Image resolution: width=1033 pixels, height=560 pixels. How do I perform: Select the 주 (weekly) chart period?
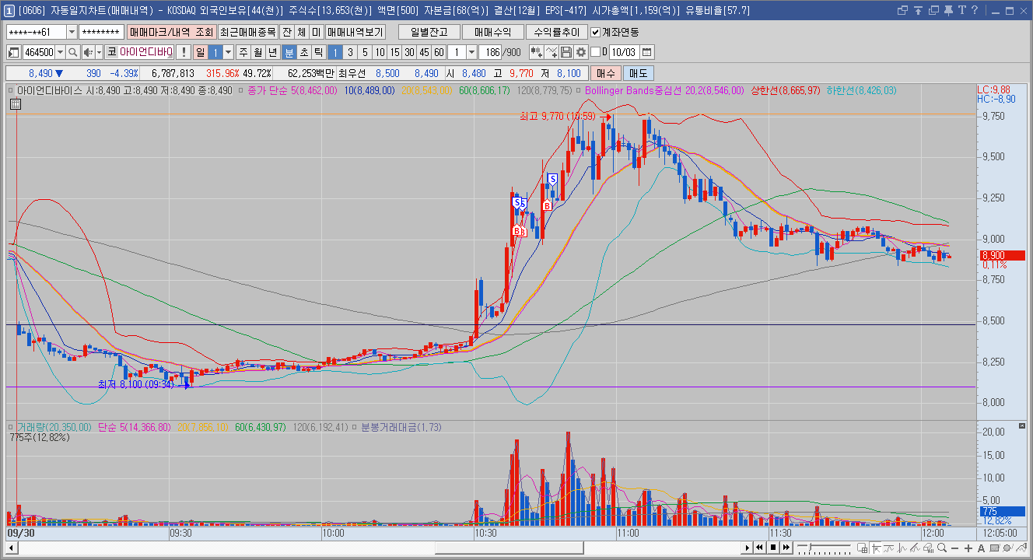pos(243,52)
